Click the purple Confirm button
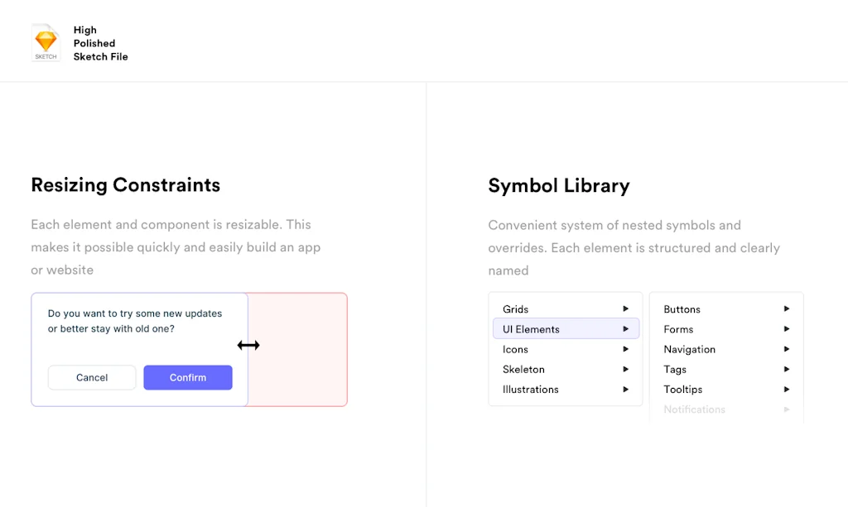 [x=187, y=377]
